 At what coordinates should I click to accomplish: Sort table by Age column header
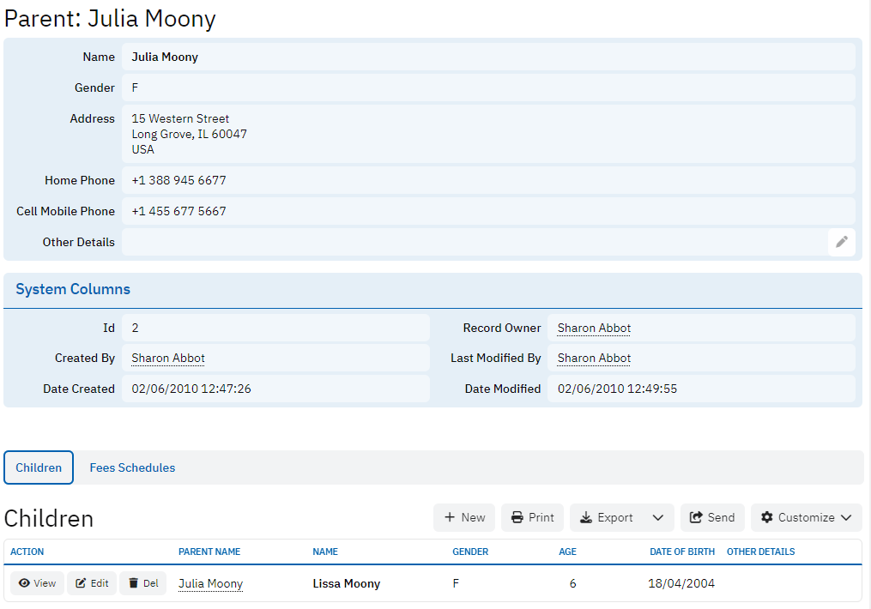click(567, 552)
